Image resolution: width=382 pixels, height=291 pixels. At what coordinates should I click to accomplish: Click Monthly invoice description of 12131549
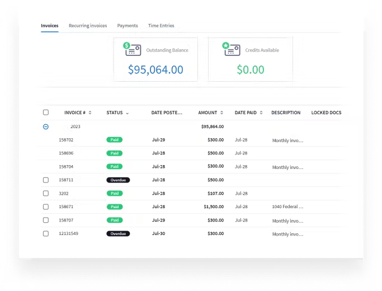tap(287, 234)
